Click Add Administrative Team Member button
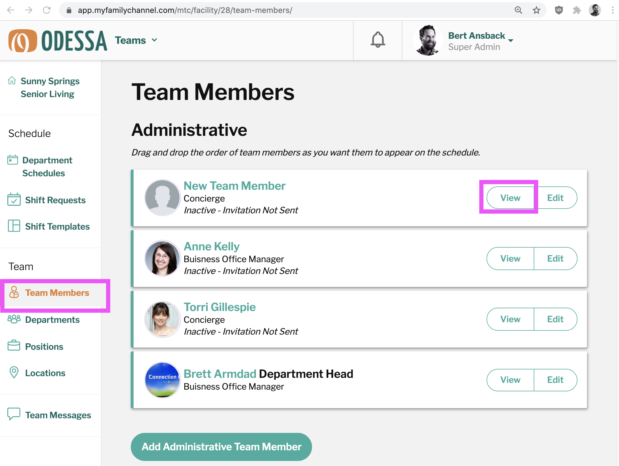Screen dimensions: 619x466 pos(221,446)
